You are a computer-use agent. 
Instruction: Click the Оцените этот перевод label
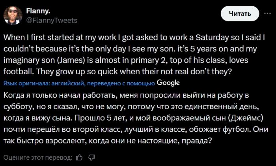coord(38,157)
